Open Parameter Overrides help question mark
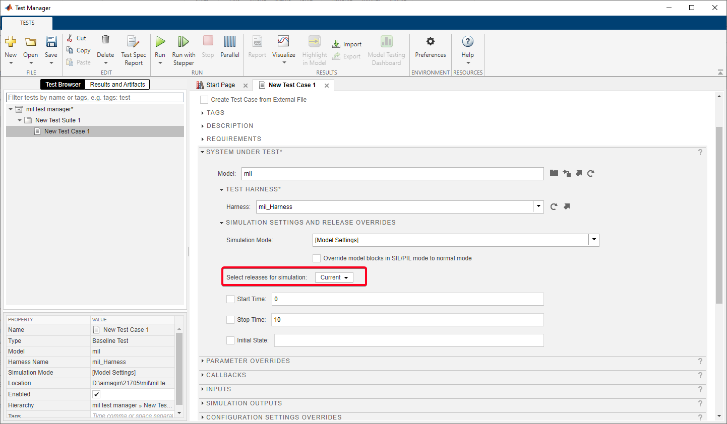 (x=700, y=361)
